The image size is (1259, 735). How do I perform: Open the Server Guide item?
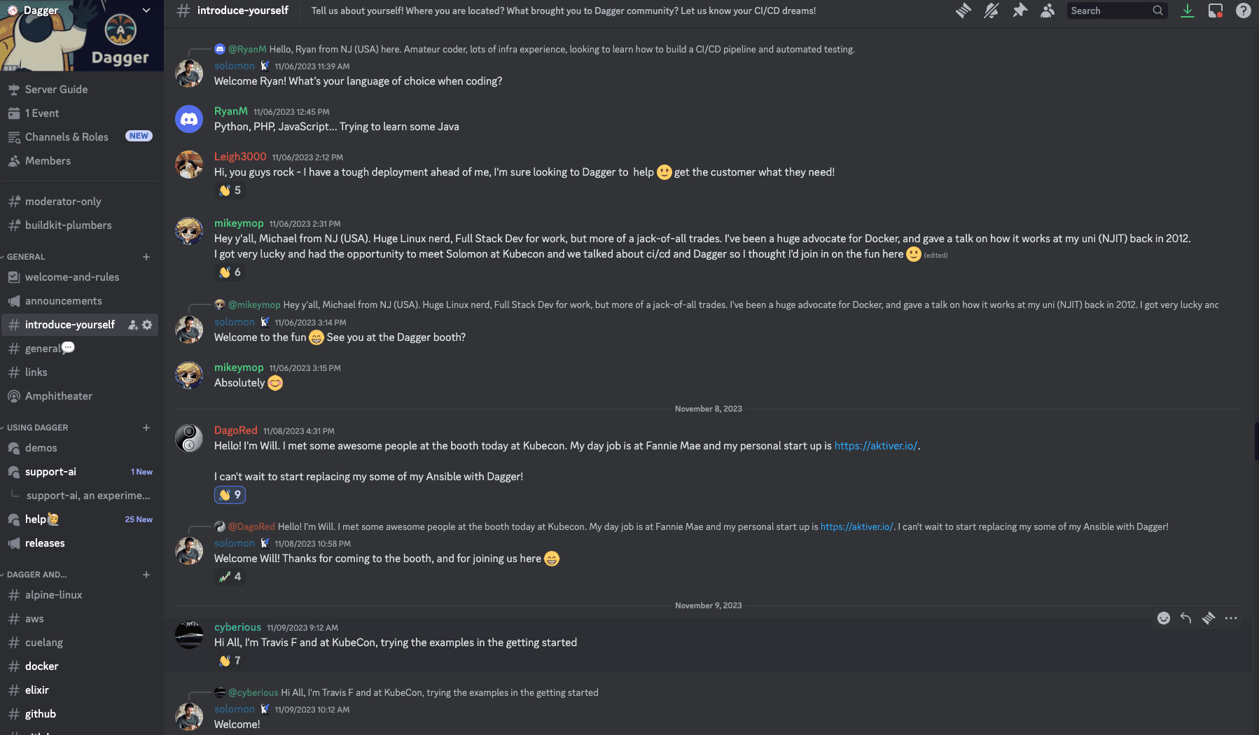coord(56,90)
